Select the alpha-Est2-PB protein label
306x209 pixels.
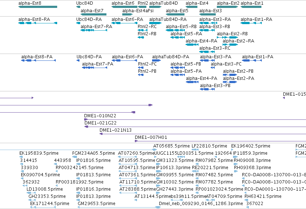pyautogui.click(x=238, y=71)
